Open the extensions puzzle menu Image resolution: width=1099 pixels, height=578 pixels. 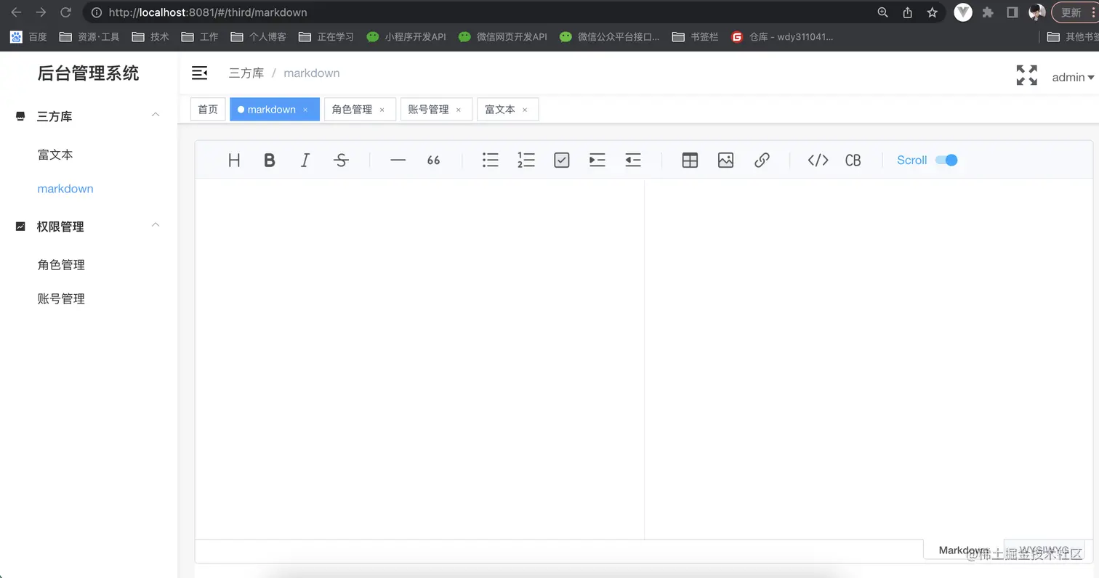click(x=987, y=12)
